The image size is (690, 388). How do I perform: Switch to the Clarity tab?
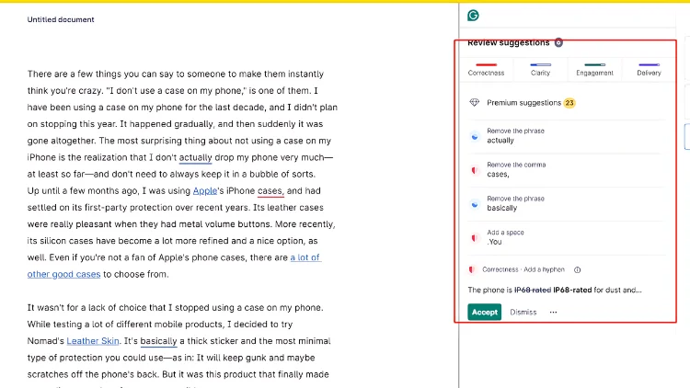point(540,70)
